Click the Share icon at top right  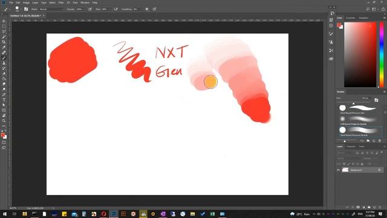tap(383, 9)
